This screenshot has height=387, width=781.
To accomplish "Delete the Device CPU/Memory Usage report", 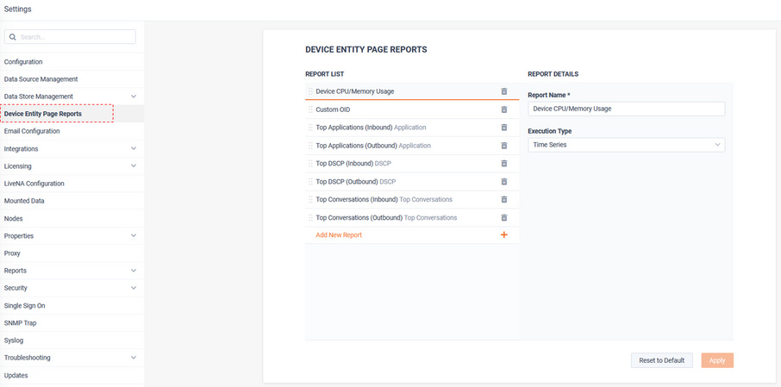I will (503, 91).
